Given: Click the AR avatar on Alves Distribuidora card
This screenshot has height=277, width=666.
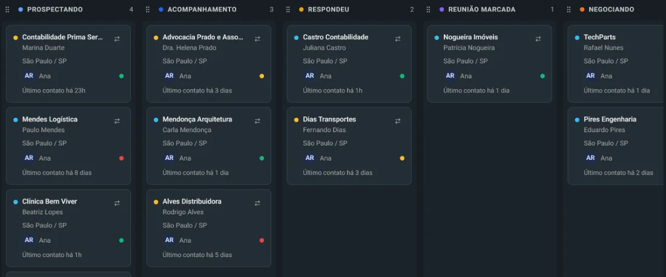Looking at the screenshot, I should [170, 240].
